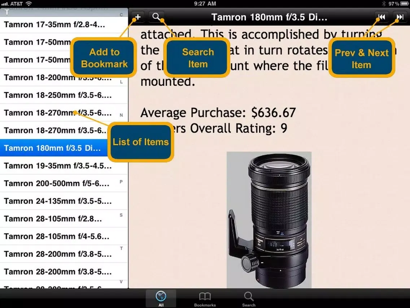The height and width of the screenshot is (308, 410).
Task: Switch to the All tab
Action: [x=161, y=299]
